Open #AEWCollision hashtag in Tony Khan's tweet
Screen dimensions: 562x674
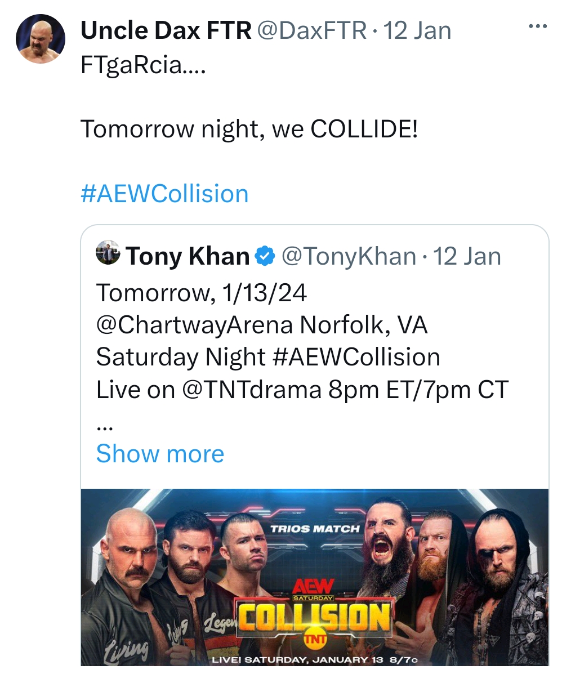click(357, 357)
